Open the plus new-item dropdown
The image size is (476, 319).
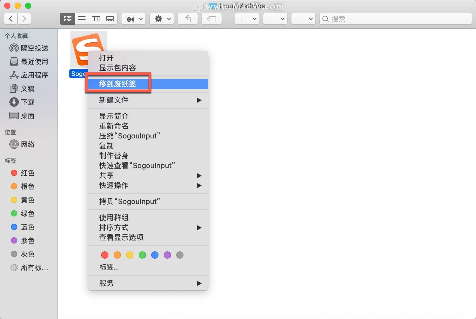pos(247,19)
